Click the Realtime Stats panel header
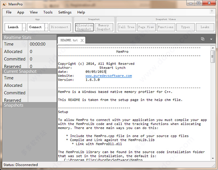The height and width of the screenshot is (170, 218). 29,37
